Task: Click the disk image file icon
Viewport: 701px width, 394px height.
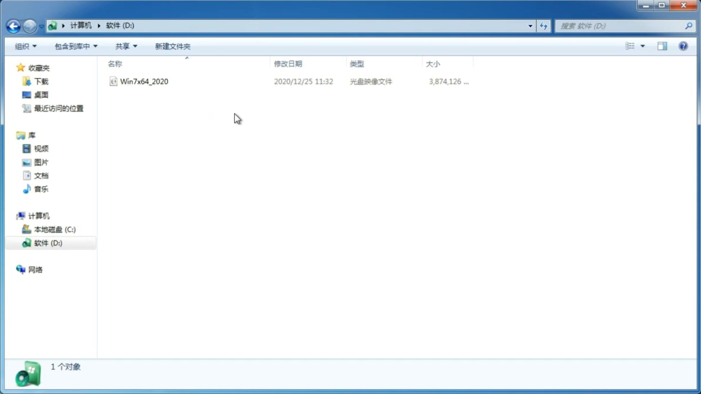Action: click(x=113, y=81)
